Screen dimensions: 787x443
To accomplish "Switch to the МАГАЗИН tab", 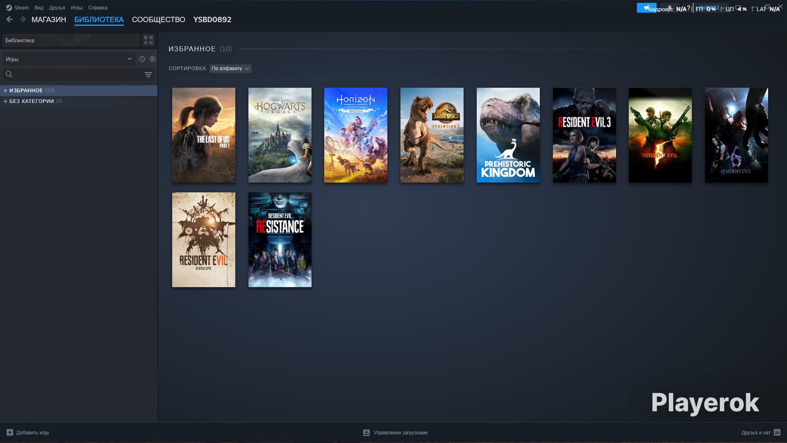I will pyautogui.click(x=49, y=19).
